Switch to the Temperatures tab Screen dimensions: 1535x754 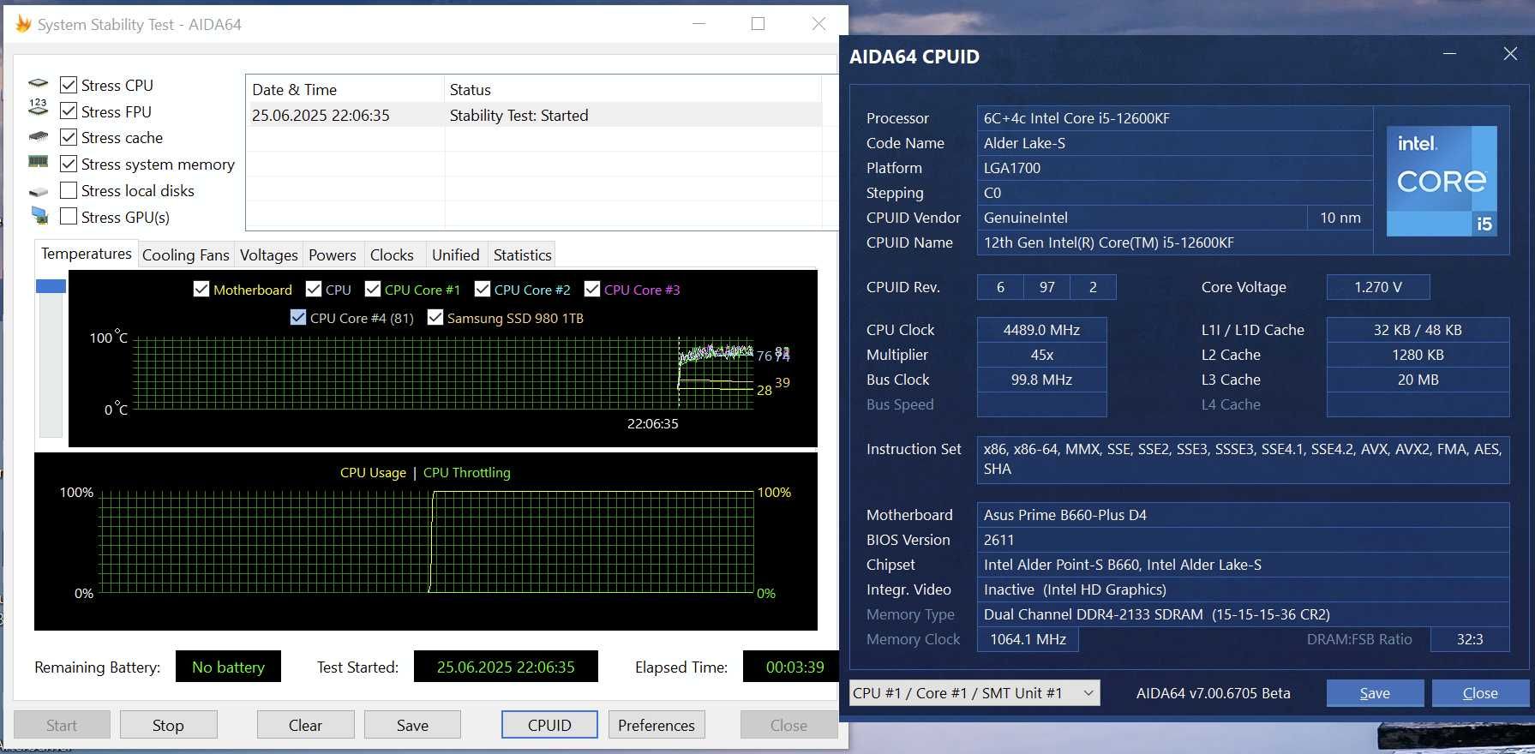[x=86, y=254]
